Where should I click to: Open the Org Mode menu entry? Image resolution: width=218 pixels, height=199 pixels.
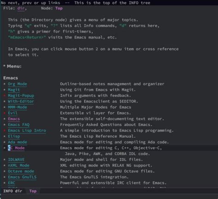click(x=17, y=84)
